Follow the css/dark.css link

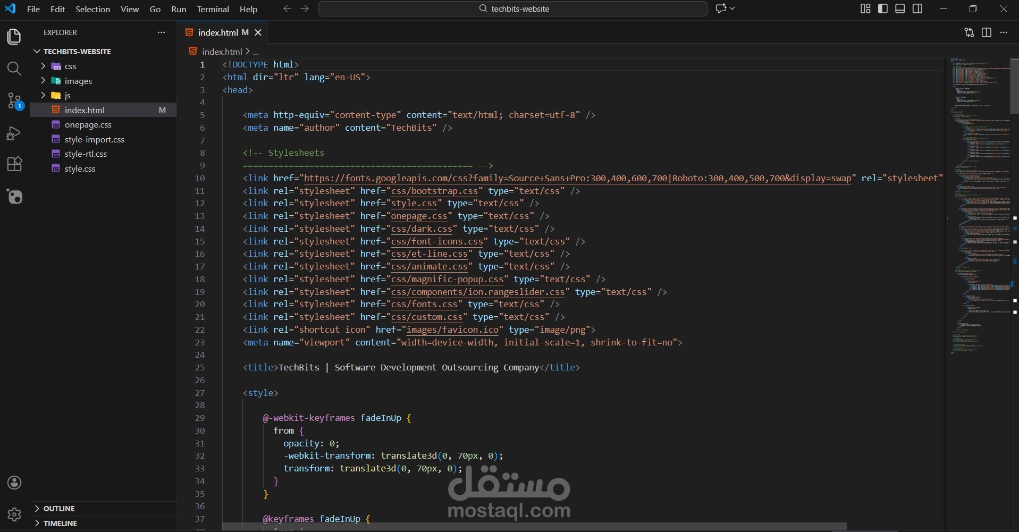(422, 229)
